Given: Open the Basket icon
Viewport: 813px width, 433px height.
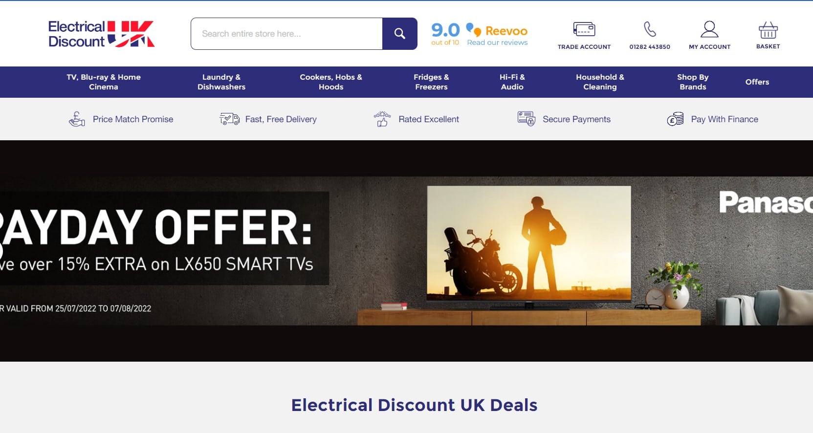Looking at the screenshot, I should coord(768,30).
